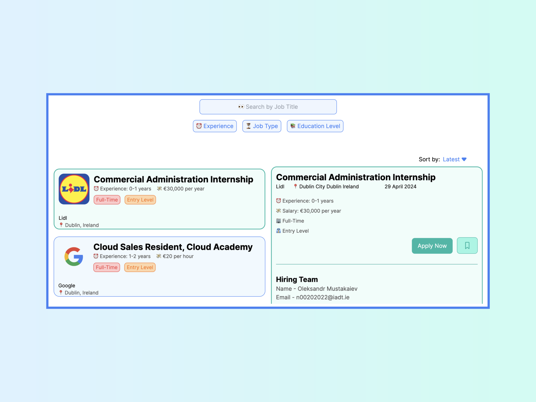This screenshot has height=402, width=536.
Task: Click the Full-Time tag on Lidl card
Action: (107, 200)
